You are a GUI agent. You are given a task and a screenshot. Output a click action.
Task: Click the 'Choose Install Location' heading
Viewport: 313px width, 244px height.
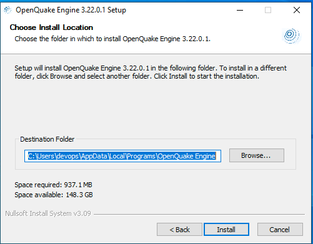(x=51, y=27)
